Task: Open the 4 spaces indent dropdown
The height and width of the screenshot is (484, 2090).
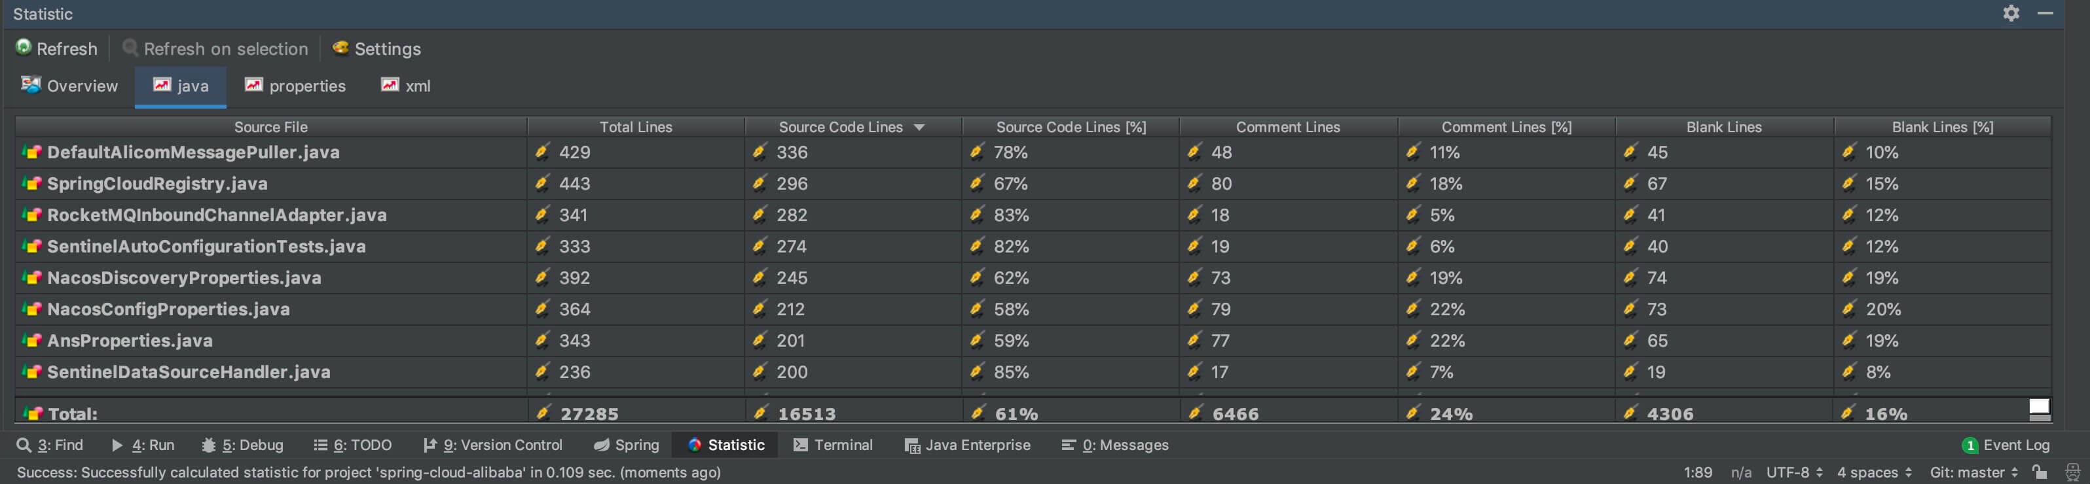Action: click(1873, 472)
